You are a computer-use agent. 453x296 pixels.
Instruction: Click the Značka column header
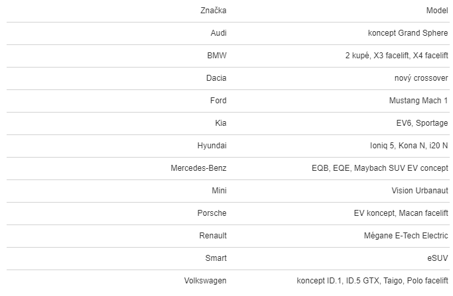coord(213,11)
